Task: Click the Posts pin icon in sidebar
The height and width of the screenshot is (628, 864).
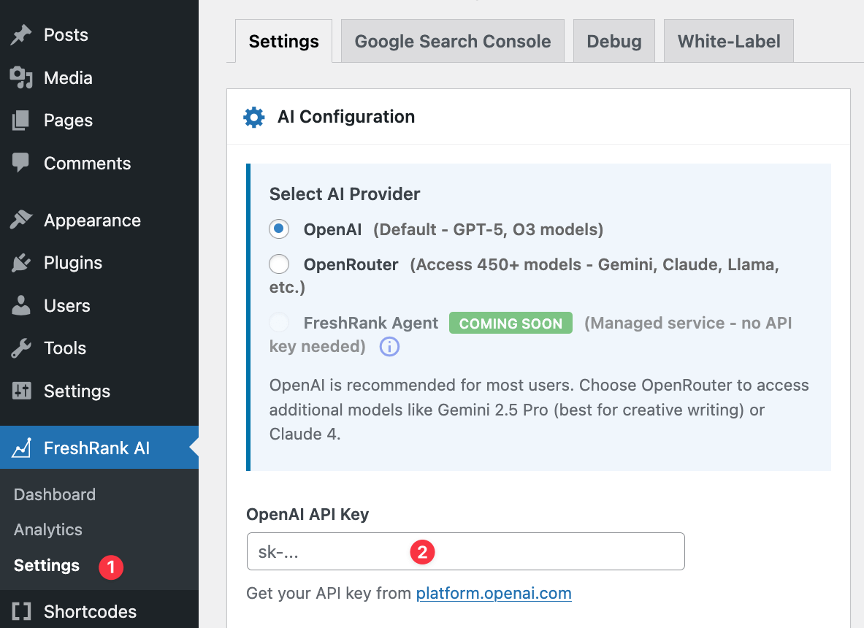Action: click(x=21, y=34)
